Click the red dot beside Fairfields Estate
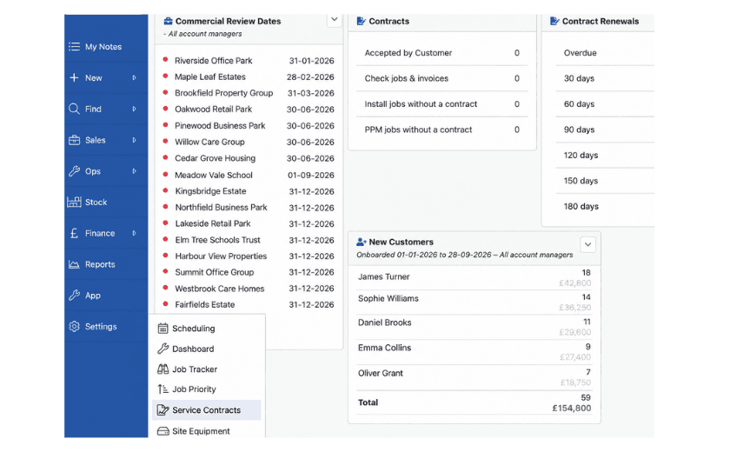 [165, 303]
